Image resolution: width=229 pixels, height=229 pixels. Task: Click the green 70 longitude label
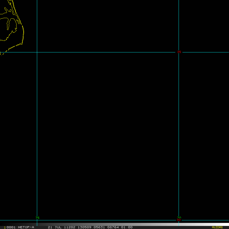[x=179, y=218]
